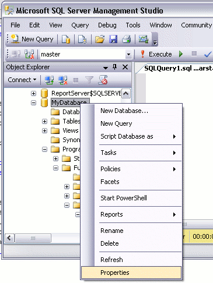Open the Tasks submenu
The image size is (213, 283).
(131, 153)
